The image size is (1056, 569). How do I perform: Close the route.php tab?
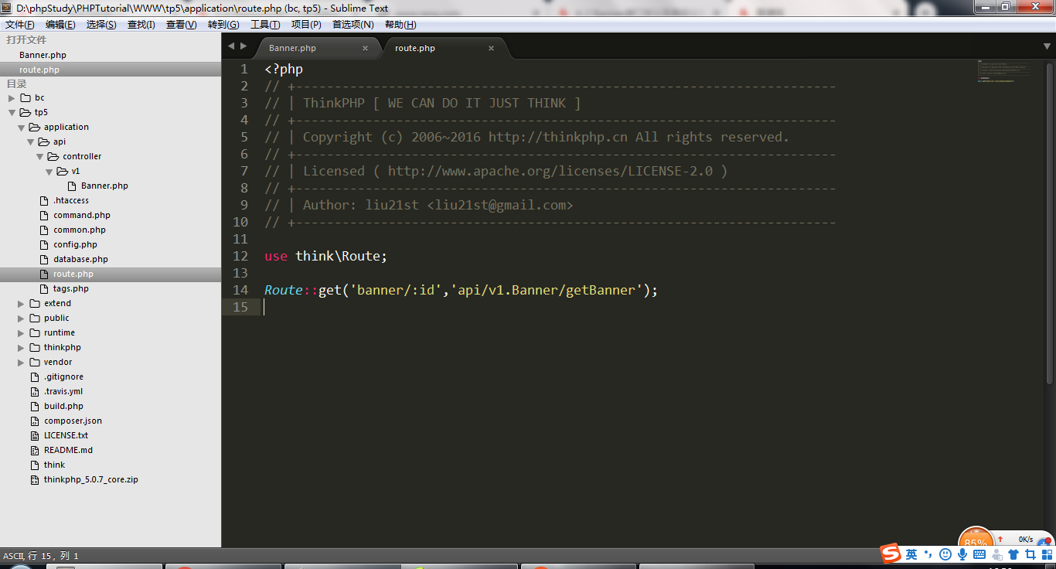[x=491, y=48]
